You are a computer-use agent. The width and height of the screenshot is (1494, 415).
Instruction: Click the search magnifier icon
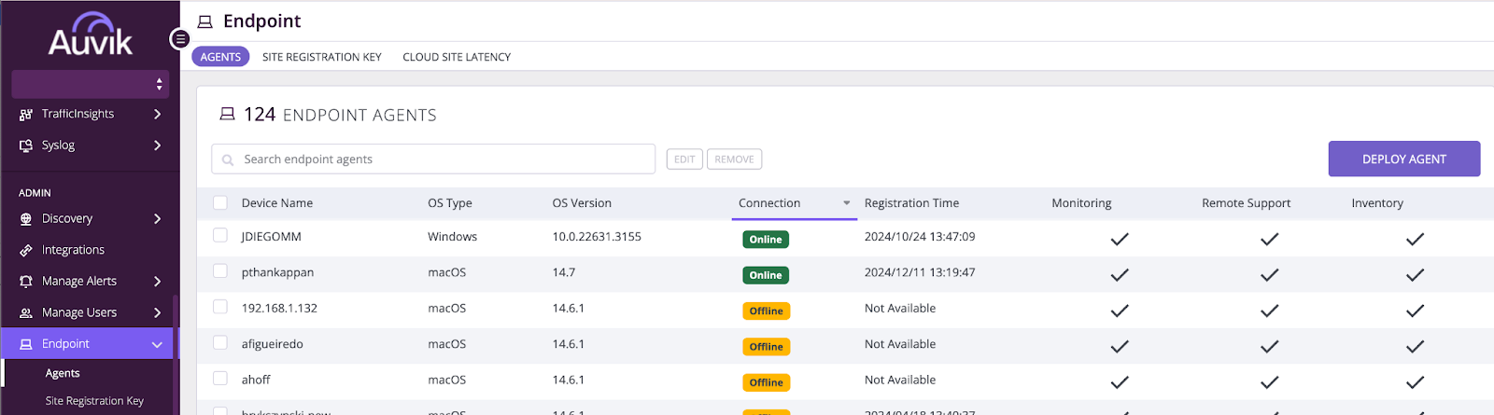[x=228, y=160]
